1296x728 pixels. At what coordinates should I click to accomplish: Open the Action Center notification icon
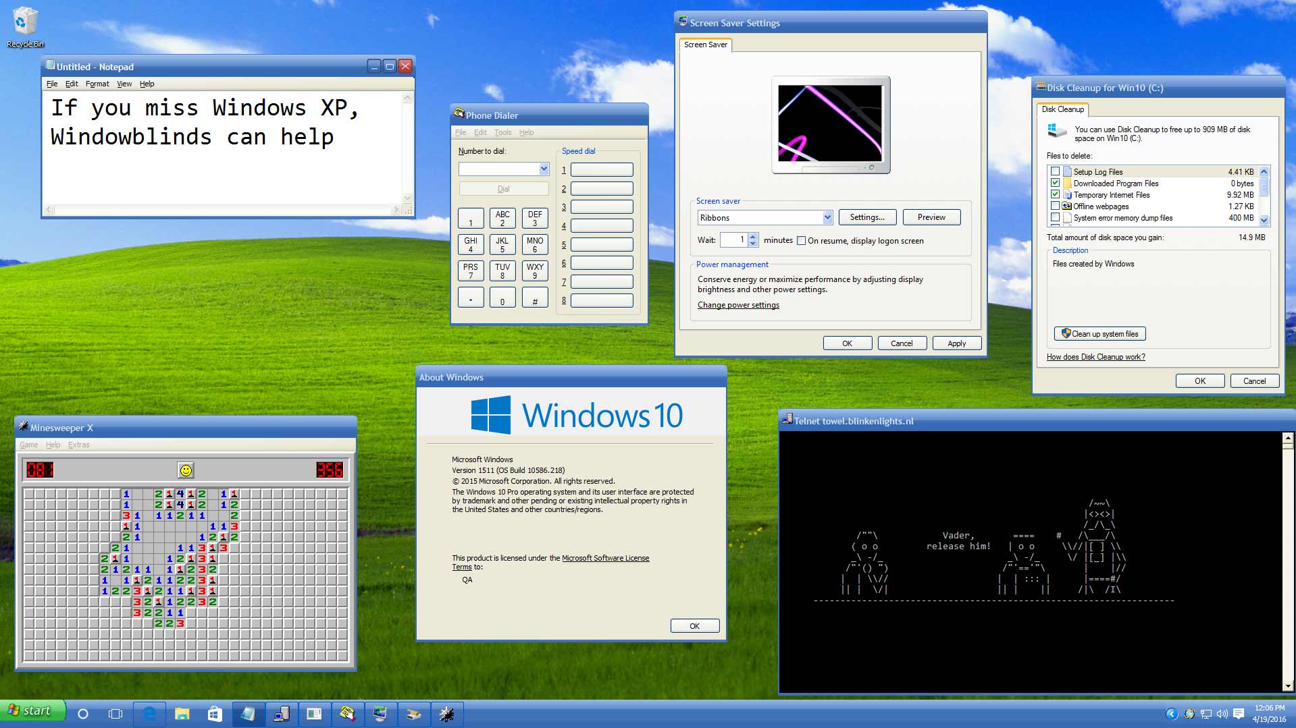[x=1239, y=714]
